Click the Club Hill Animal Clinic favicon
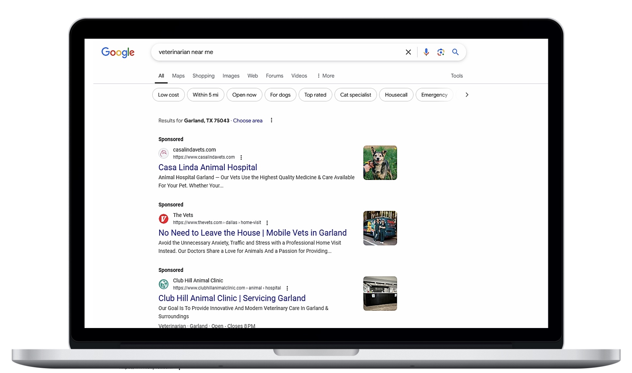632x373 pixels. [x=164, y=284]
